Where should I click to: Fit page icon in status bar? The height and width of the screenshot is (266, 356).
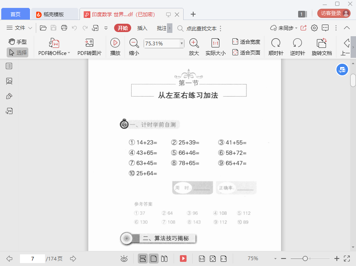[212, 259]
